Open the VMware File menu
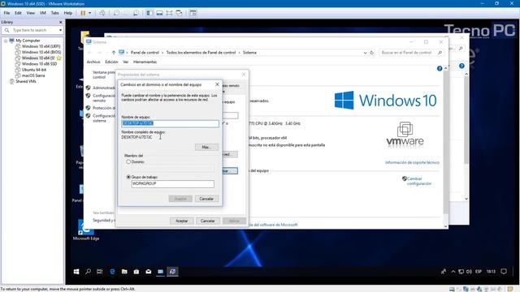 (6, 13)
